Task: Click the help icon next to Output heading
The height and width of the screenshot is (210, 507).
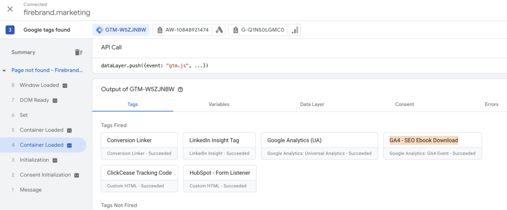Action: [x=181, y=90]
